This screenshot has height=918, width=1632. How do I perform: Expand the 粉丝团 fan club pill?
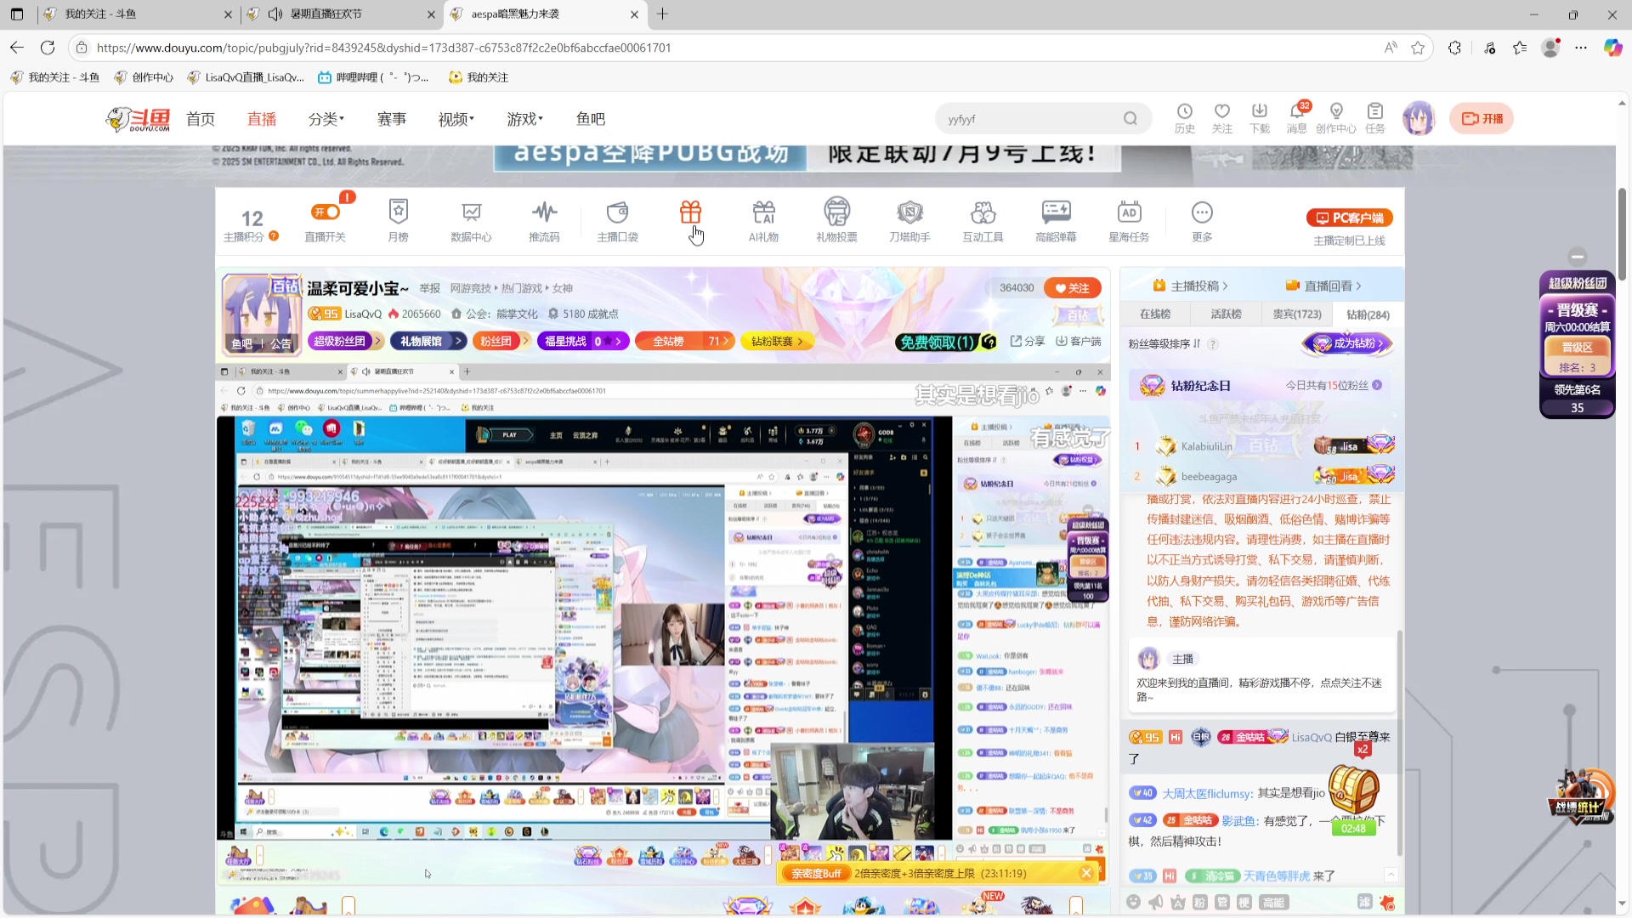501,341
